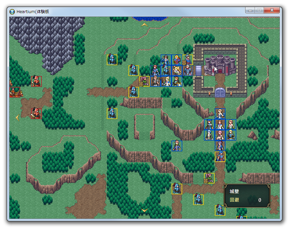Select the blue-framed knight with red plume
This screenshot has width=289, height=228.
(166, 71)
